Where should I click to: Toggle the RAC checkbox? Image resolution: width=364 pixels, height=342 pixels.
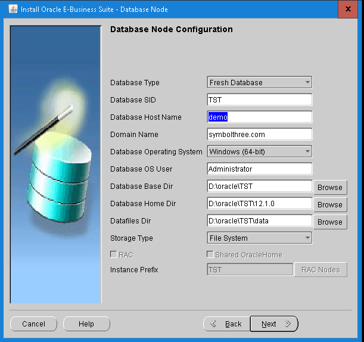114,254
